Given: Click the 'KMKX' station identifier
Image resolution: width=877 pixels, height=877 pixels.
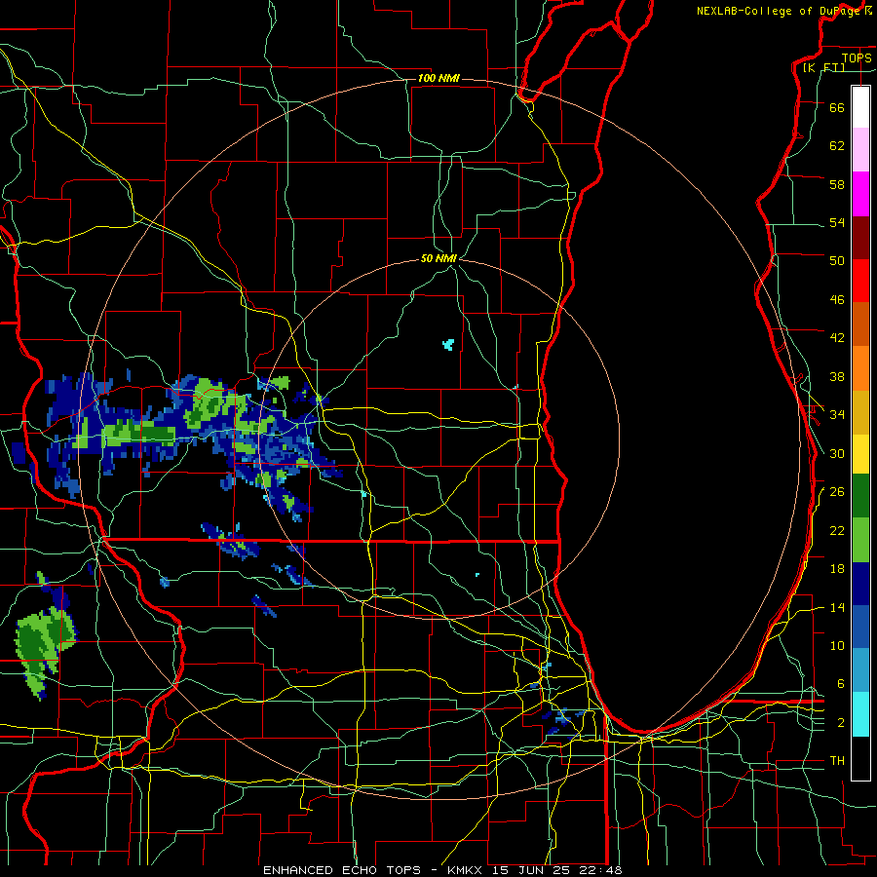Looking at the screenshot, I should 464,870.
